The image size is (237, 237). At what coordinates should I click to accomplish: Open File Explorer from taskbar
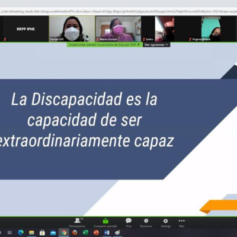[31, 233]
